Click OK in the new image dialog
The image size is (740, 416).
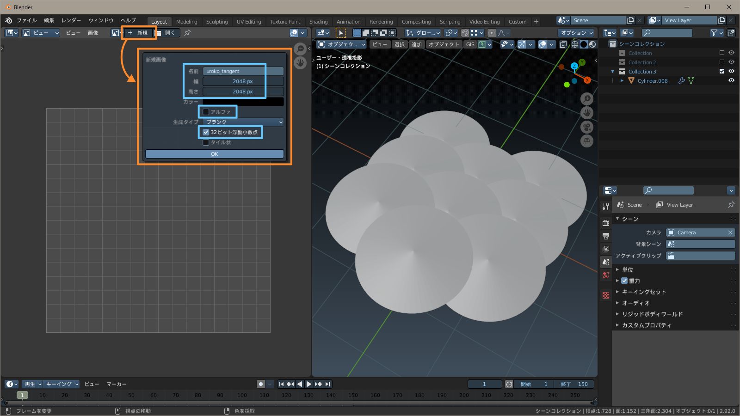pyautogui.click(x=215, y=154)
